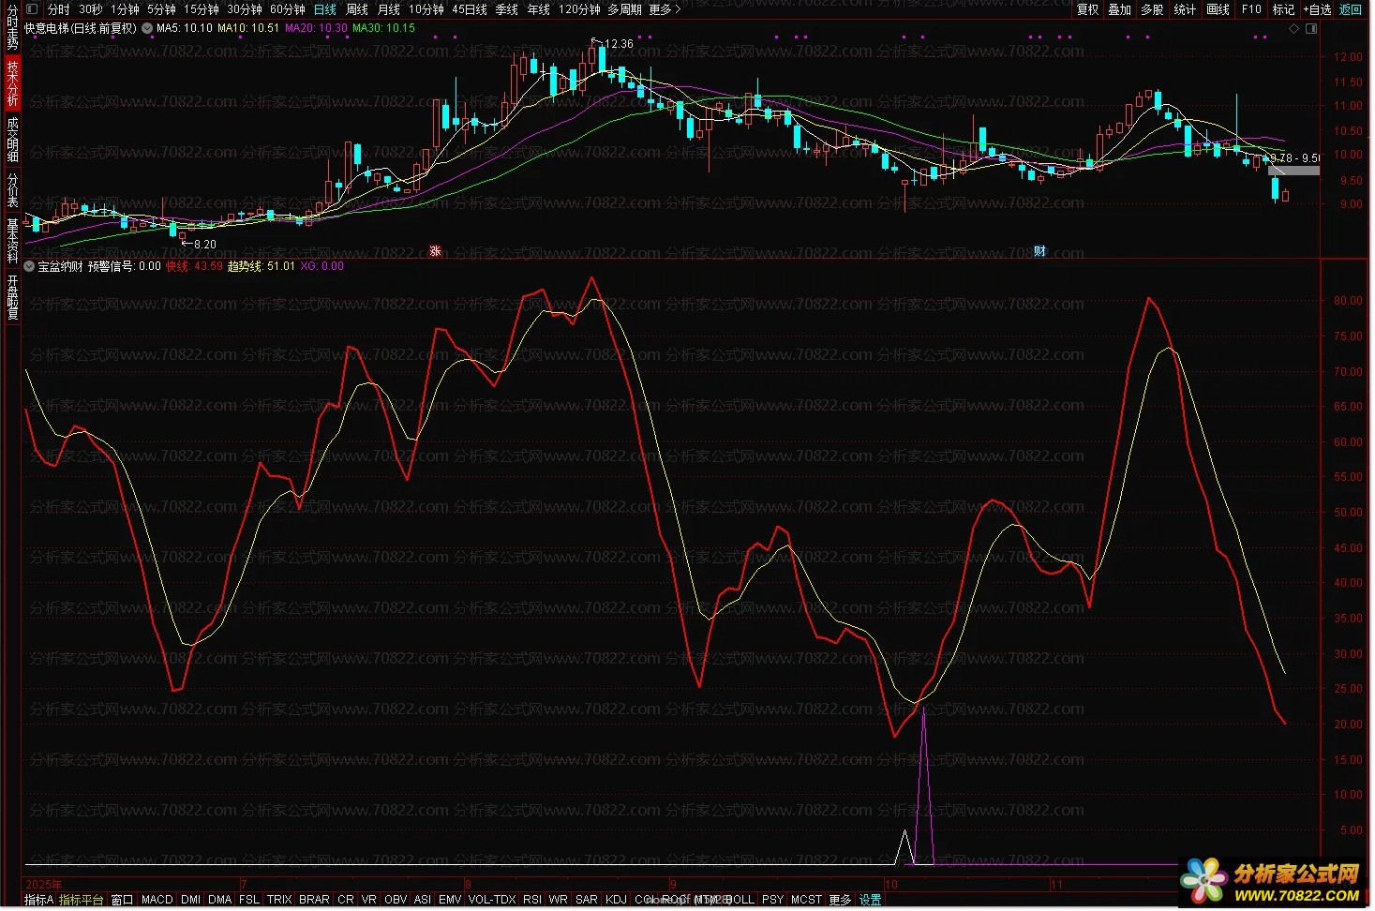The image size is (1375, 911).
Task: Open 分时走势 in left sidebar
Action: 12,28
